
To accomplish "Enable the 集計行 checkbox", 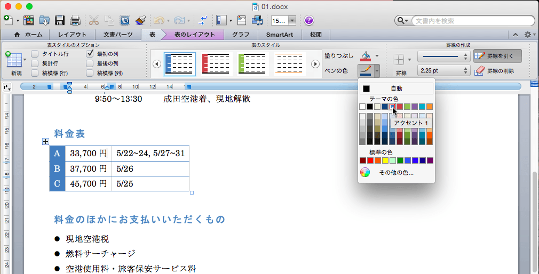I will [35, 63].
